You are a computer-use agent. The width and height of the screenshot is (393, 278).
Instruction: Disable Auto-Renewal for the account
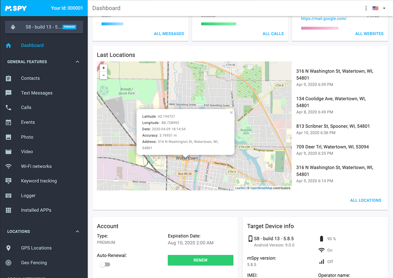coord(105,264)
